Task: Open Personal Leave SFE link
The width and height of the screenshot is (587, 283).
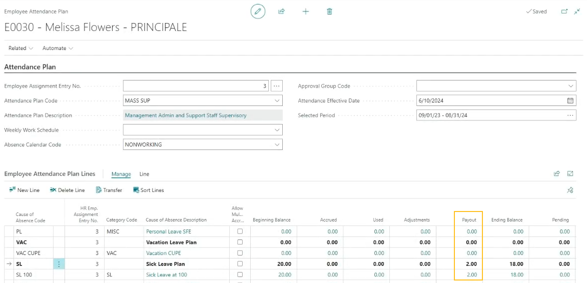Action: click(x=169, y=232)
